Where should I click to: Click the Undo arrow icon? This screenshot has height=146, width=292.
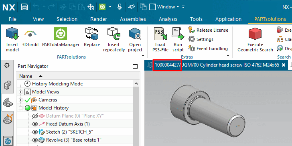point(36,7)
